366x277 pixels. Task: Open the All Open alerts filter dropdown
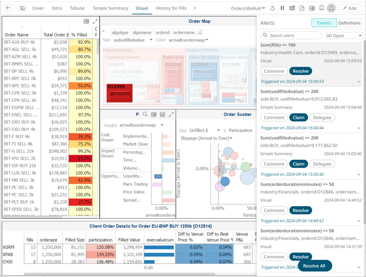pos(344,35)
